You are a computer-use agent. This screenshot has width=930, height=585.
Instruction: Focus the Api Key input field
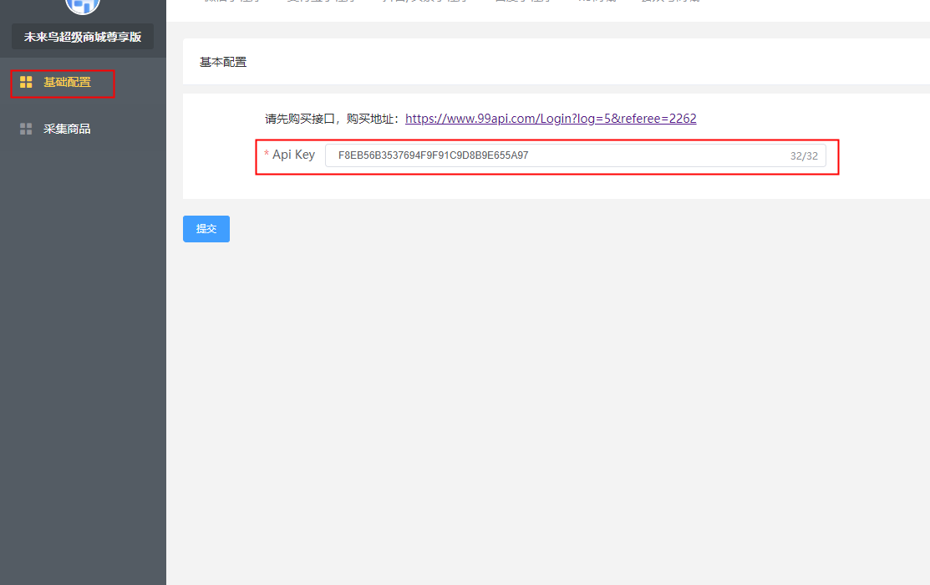[551, 155]
